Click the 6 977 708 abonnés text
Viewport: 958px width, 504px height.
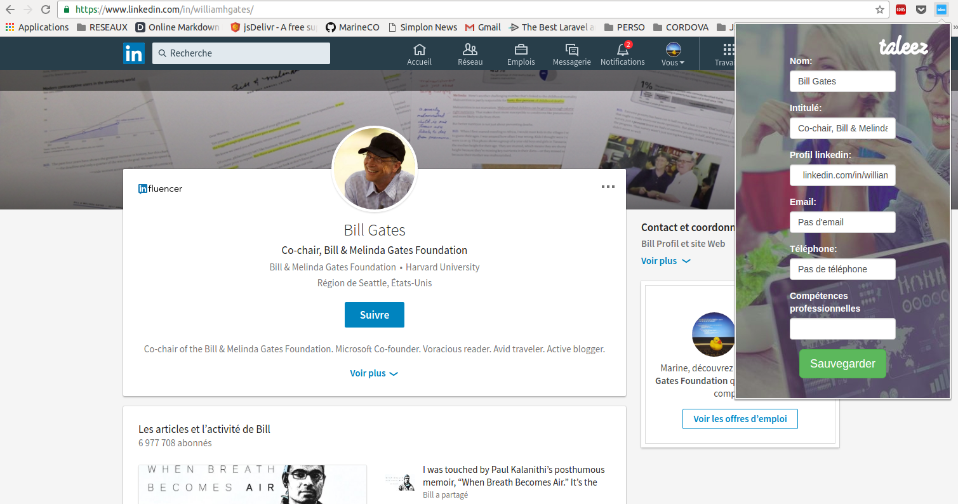(175, 443)
